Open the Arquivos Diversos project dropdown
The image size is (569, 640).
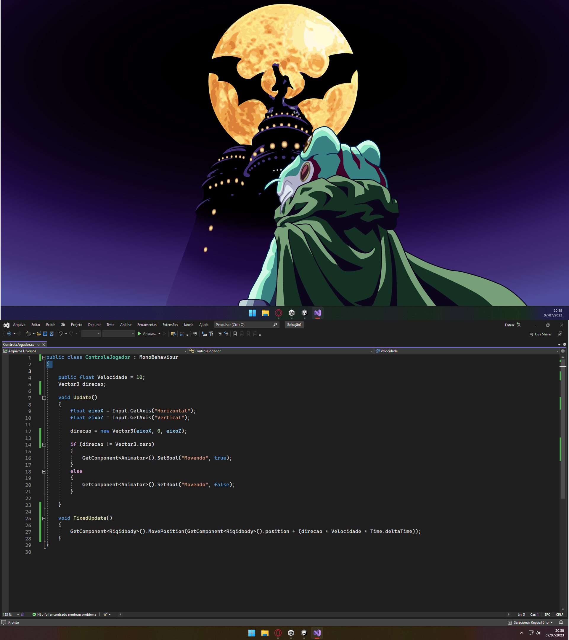tap(95, 351)
